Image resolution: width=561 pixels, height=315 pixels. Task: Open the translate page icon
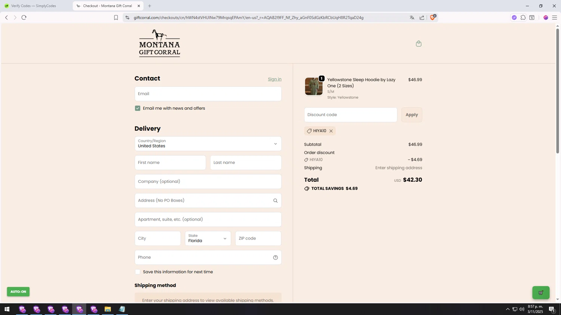click(412, 18)
